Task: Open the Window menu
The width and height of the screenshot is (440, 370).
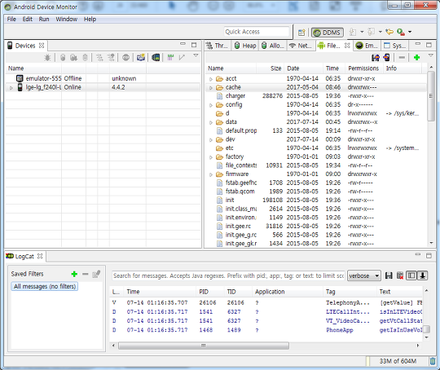Action: coord(67,19)
